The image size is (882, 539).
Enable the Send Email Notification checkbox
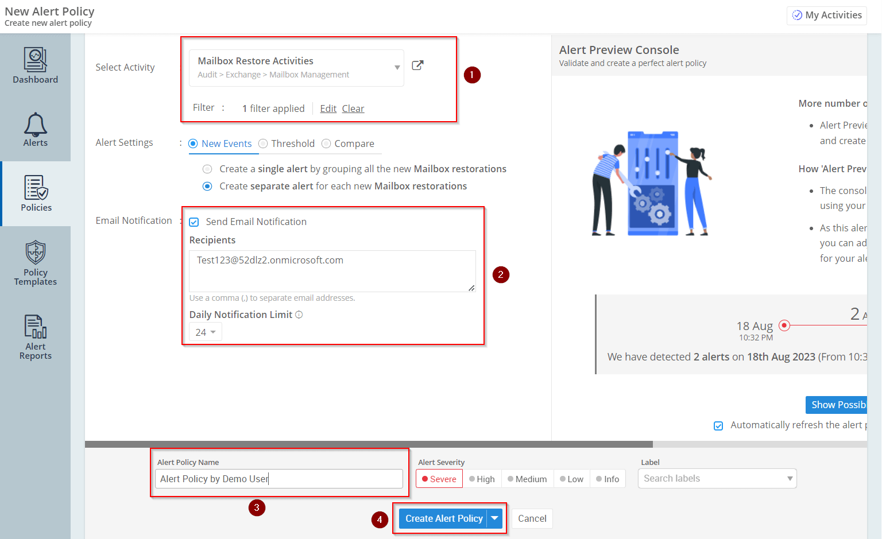194,222
